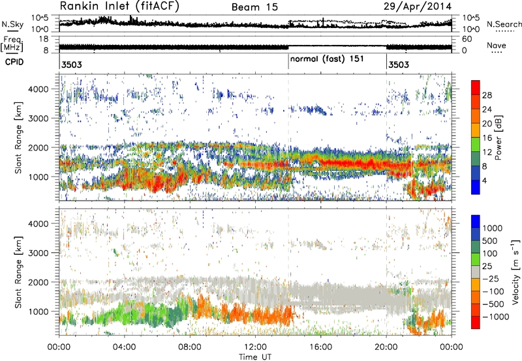The height and width of the screenshot is (361, 522).
Task: Click the 'N.Search' legend label
Action: pos(504,24)
